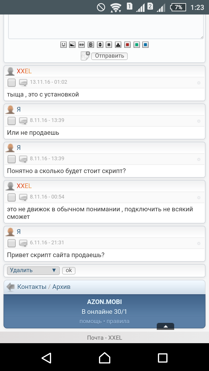Click the attach file icon beside Отправить
The width and height of the screenshot is (209, 371).
(x=85, y=56)
